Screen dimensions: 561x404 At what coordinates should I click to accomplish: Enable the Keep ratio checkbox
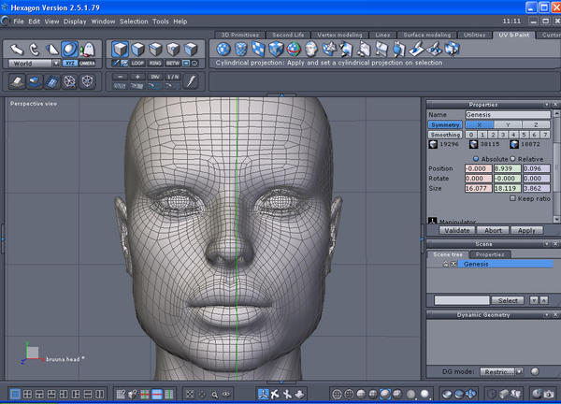pos(512,198)
